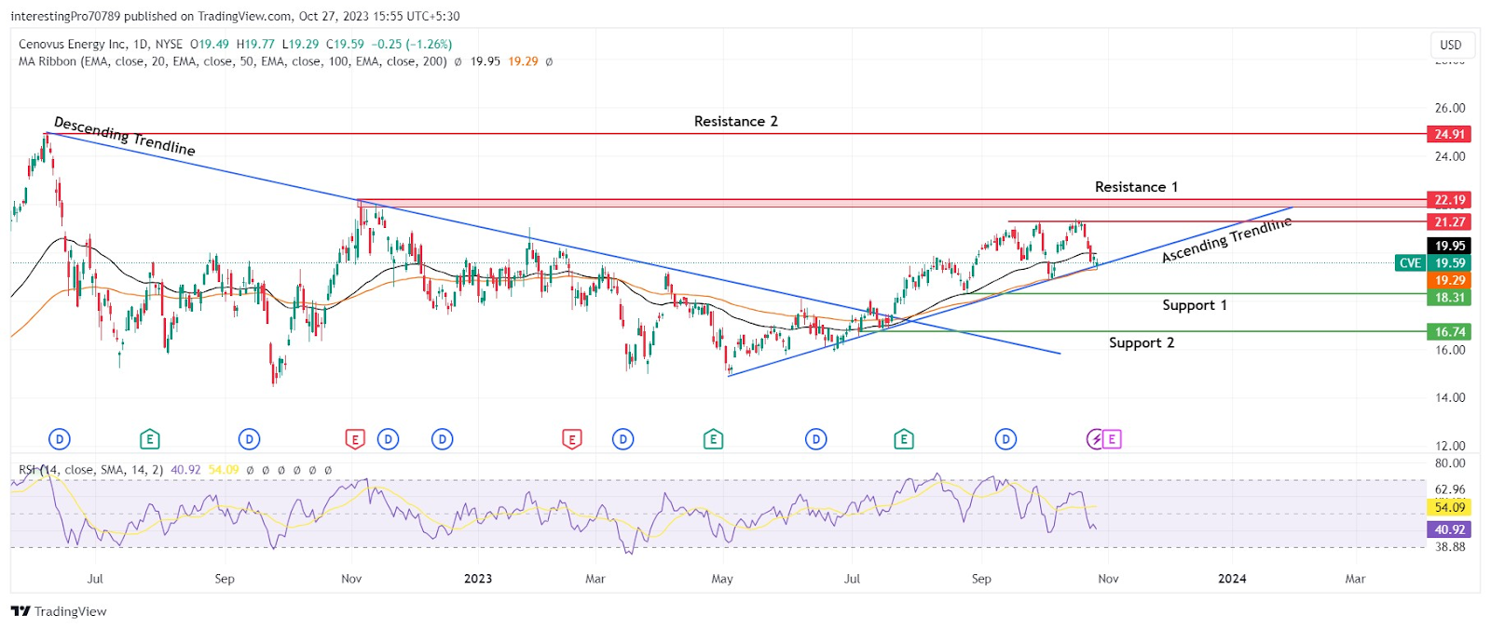Click the 12.00 price axis value
The width and height of the screenshot is (1491, 629).
pos(1450,446)
